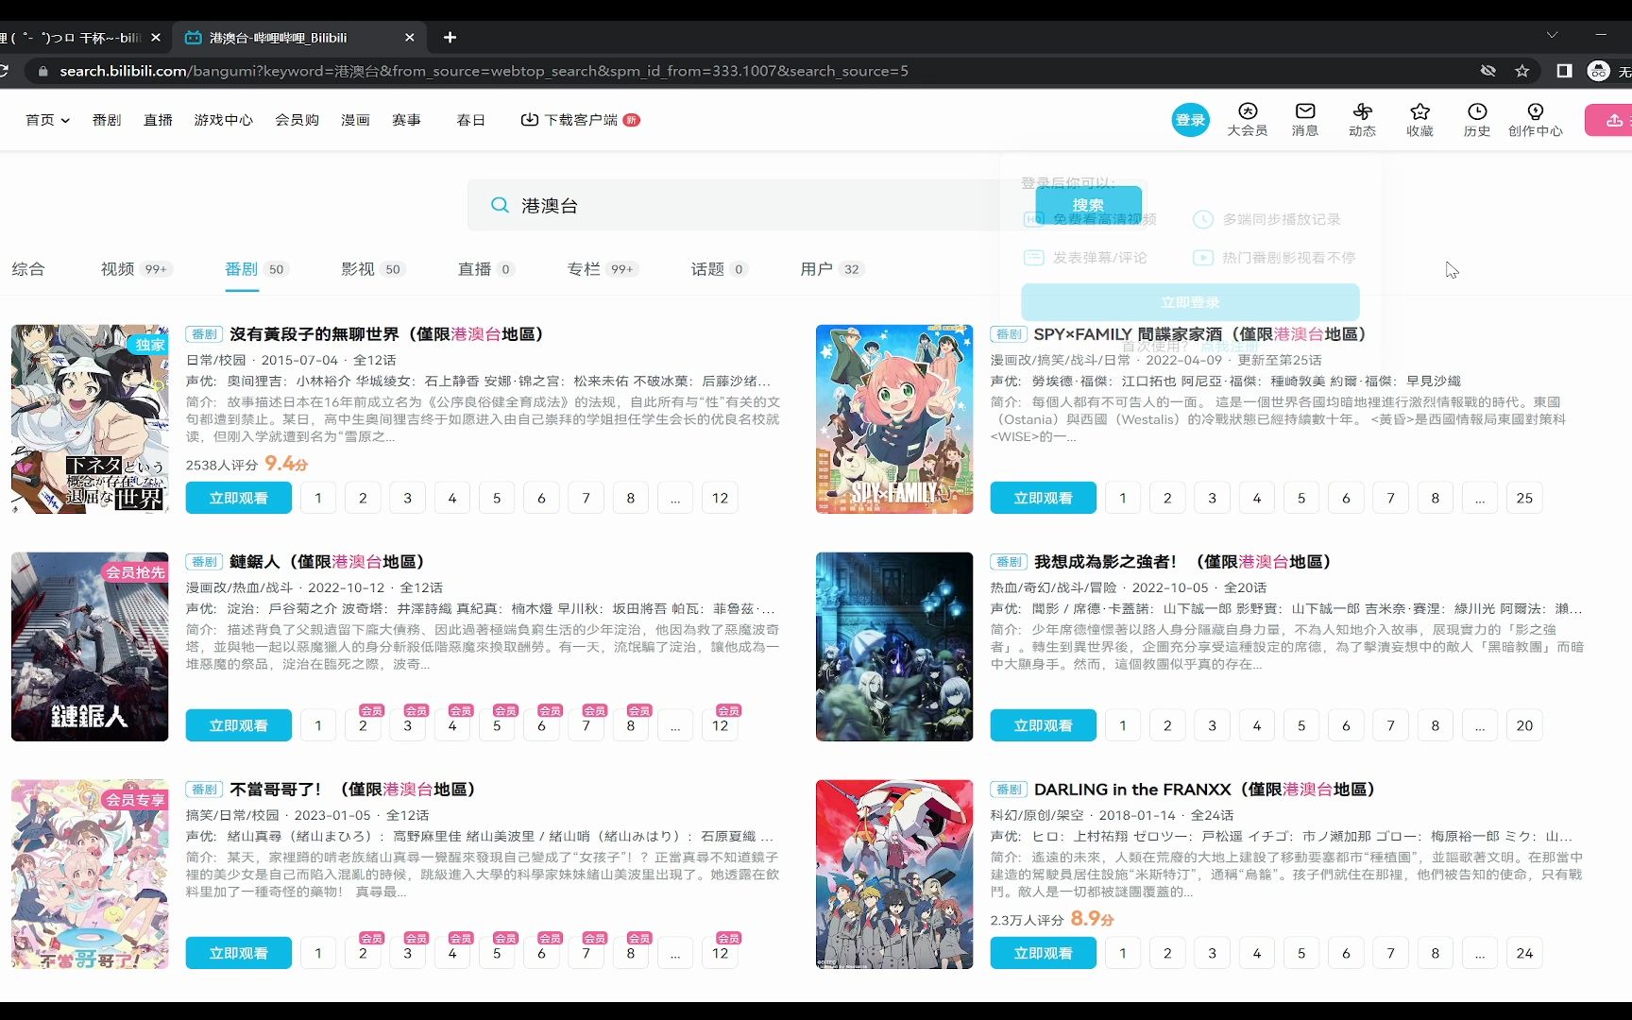
Task: Open 赛事 in top navigation
Action: coord(406,120)
